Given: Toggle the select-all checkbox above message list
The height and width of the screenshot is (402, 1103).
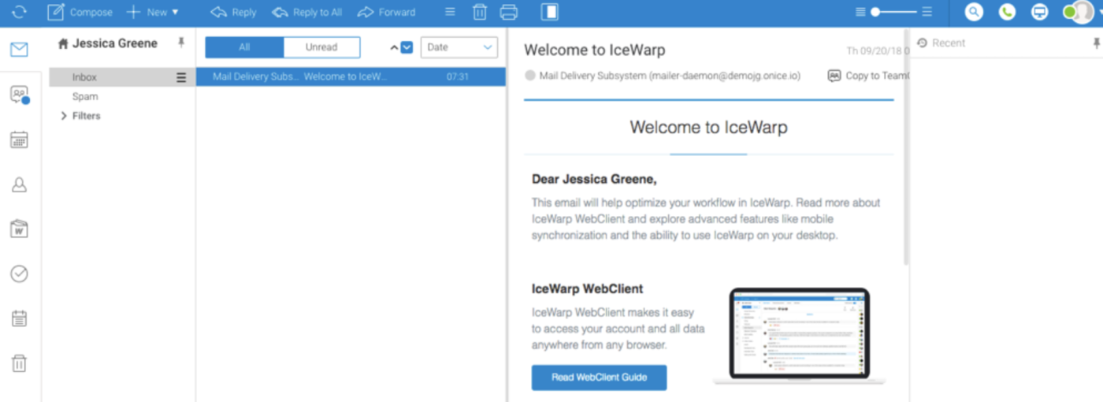Looking at the screenshot, I should point(407,47).
